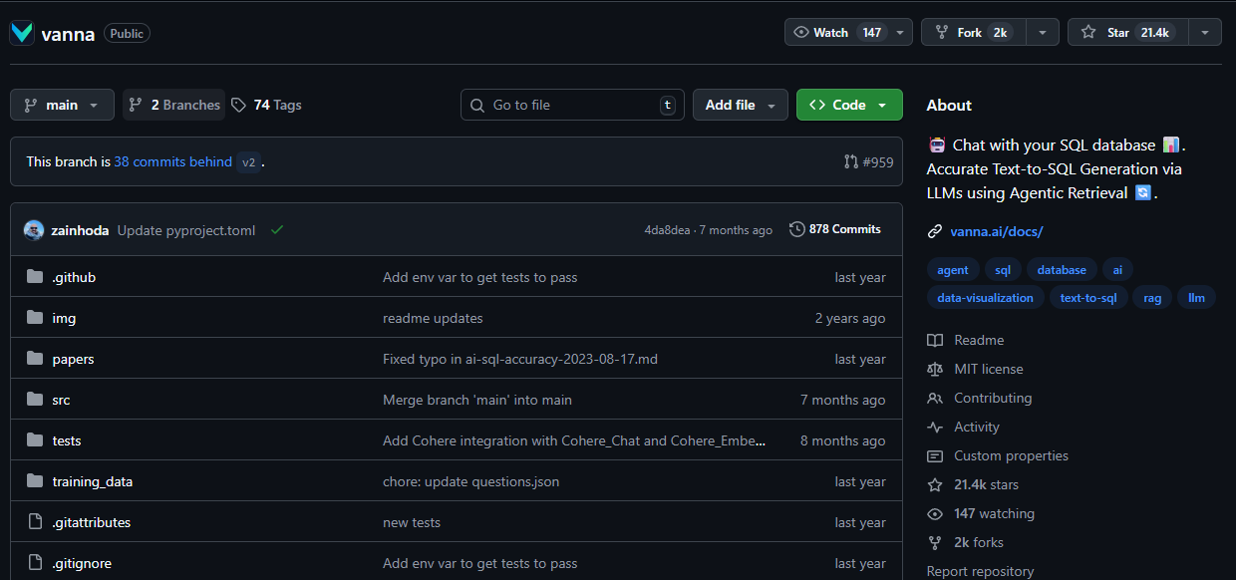Open the vanna.ai/docs/ website link
The image size is (1236, 580).
(x=997, y=231)
